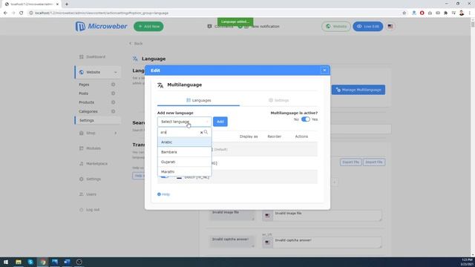Click the magnifier icon in language search
Viewport: 475px width, 267px height.
[206, 132]
